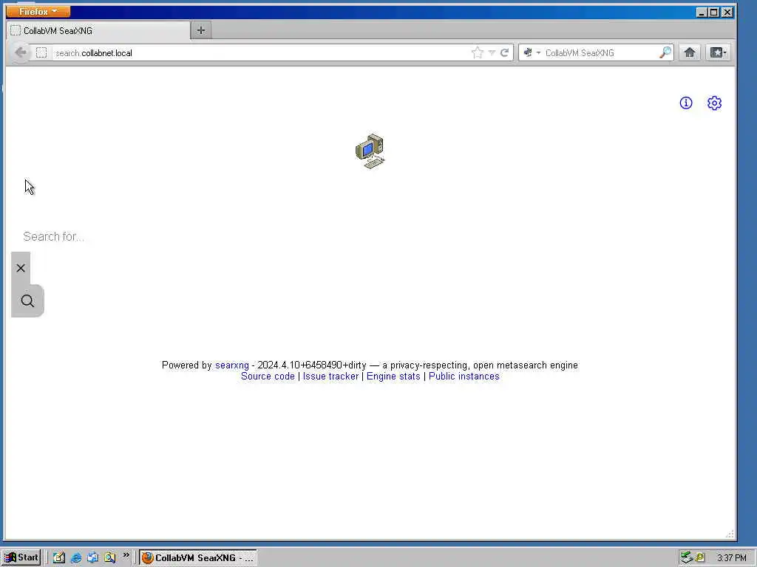Submit search with the magnifier button
Image resolution: width=757 pixels, height=567 pixels.
tap(27, 301)
